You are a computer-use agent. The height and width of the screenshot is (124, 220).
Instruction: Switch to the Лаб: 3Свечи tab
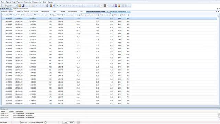point(5,9)
